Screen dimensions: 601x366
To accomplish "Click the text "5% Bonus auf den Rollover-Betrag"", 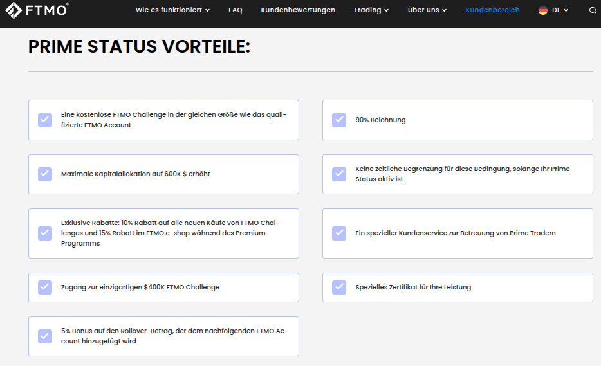I will [117, 331].
